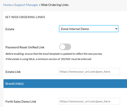Open the Support Manager breadcrumb link
The width and height of the screenshot is (127, 107).
coord(26,5)
